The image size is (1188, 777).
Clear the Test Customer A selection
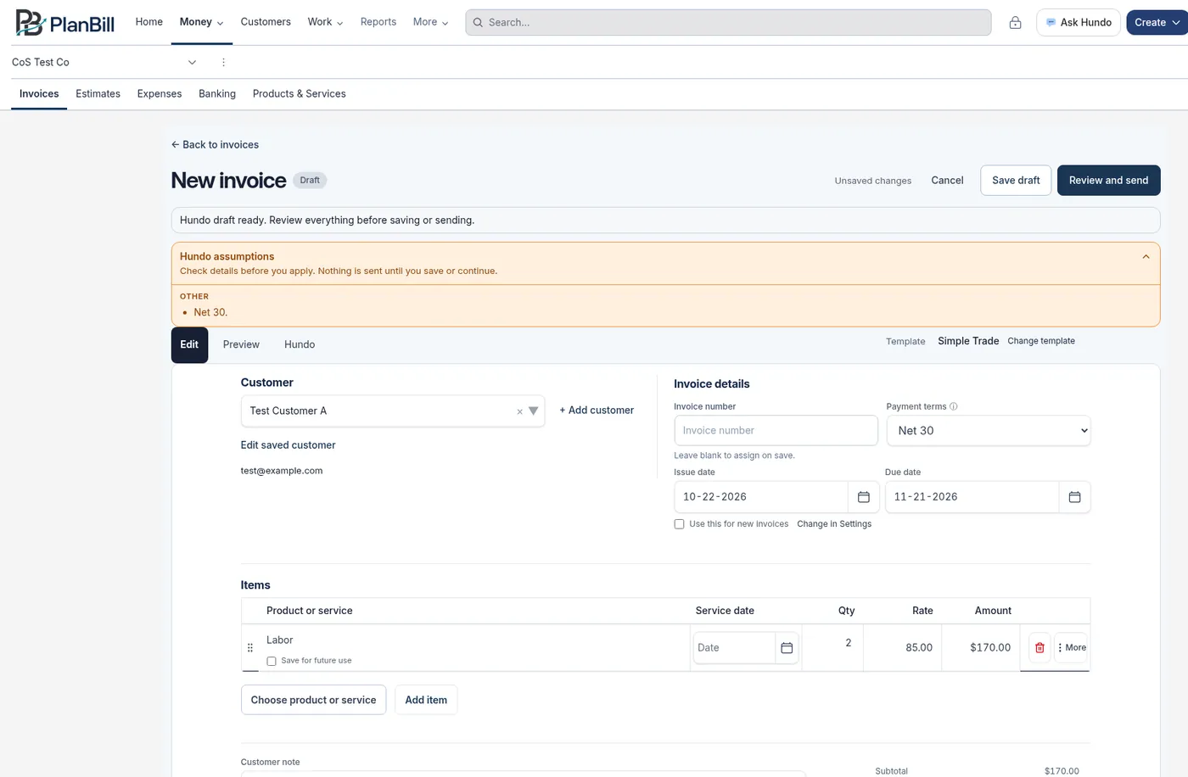[519, 411]
